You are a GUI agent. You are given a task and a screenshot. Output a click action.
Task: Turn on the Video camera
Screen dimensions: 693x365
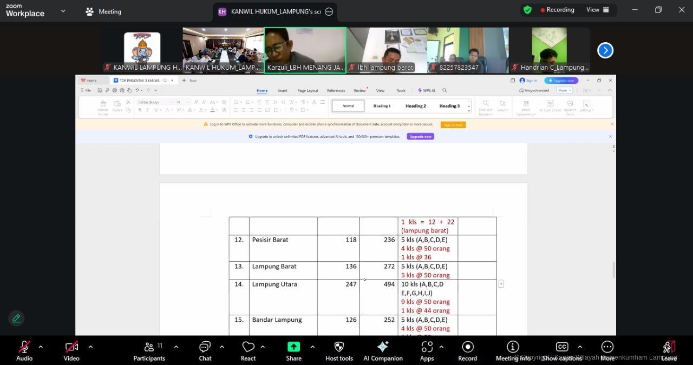[x=71, y=350]
